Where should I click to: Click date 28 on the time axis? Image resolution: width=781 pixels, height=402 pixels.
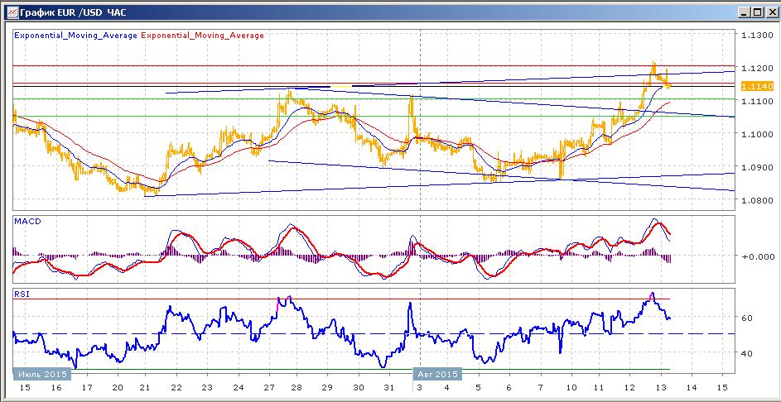(x=296, y=388)
